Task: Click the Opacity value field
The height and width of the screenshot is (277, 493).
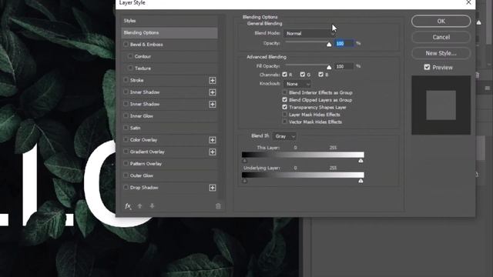Action: click(344, 43)
